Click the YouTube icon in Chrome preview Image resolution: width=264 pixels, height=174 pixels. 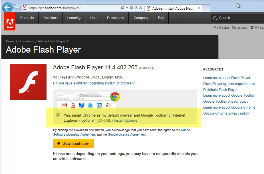coord(73,105)
